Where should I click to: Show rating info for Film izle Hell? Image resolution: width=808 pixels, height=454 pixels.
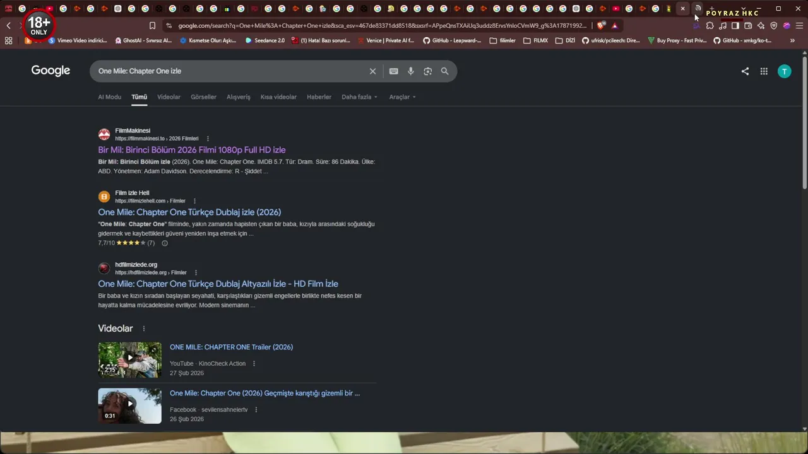coord(165,243)
